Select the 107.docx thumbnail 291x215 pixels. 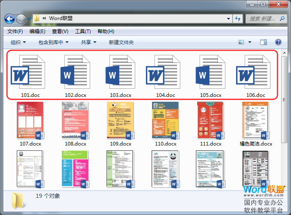coord(30,121)
